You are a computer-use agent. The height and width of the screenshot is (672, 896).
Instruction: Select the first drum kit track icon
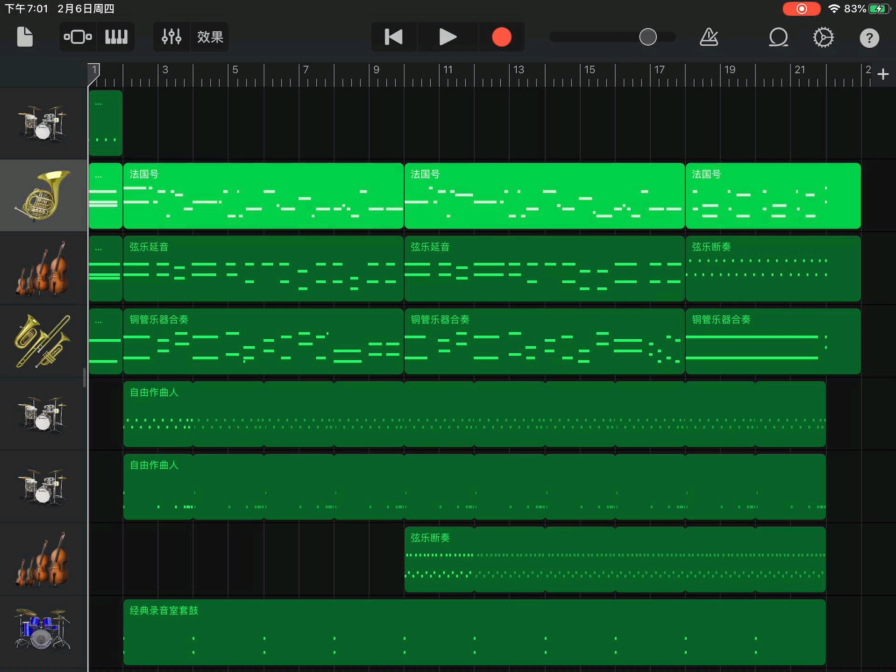click(43, 123)
